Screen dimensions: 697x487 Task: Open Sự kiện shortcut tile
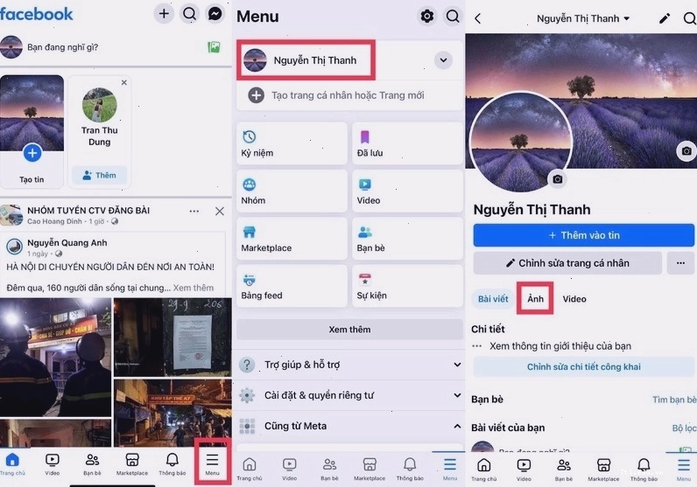(408, 286)
